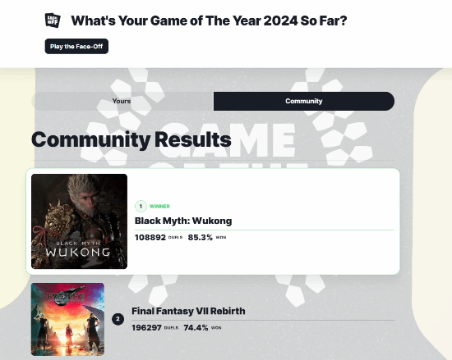Click the page title about Game of The Year 2024
The height and width of the screenshot is (360, 452).
click(x=209, y=21)
